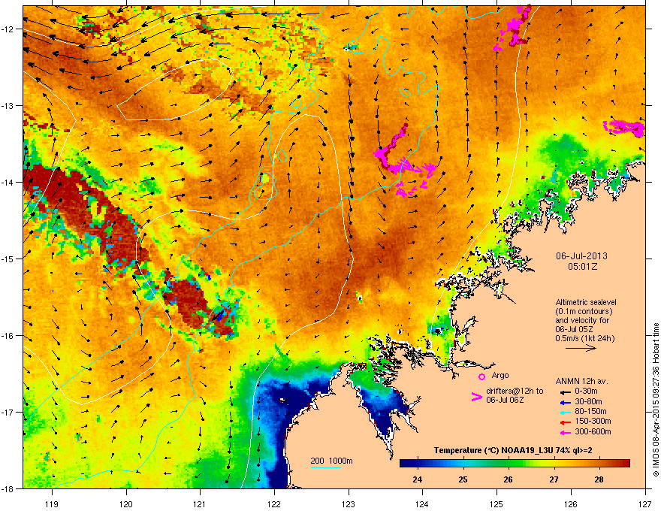The image size is (661, 511).
Task: Click the cyan 80-150m legend arrow
Action: pyautogui.click(x=565, y=412)
